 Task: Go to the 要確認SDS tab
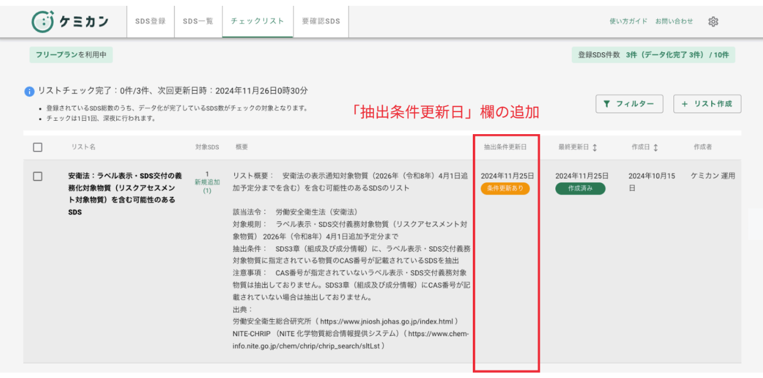[x=320, y=21]
